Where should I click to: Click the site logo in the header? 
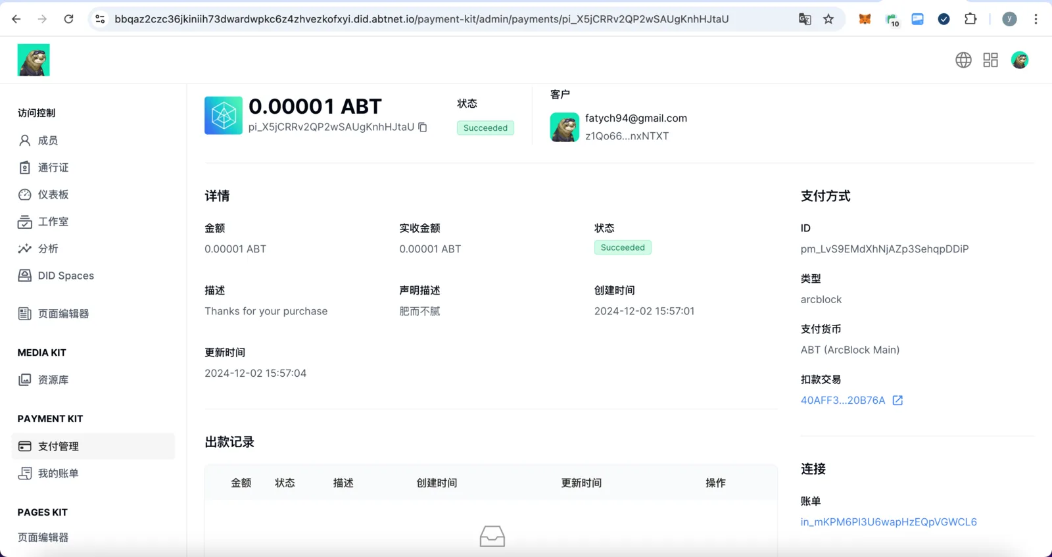point(34,60)
